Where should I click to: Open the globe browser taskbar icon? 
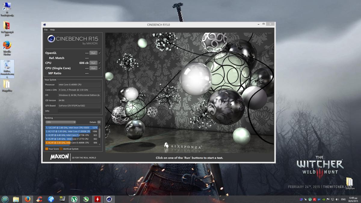51,199
